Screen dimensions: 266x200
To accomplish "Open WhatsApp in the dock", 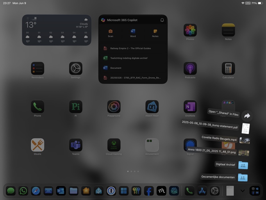I will click(x=23, y=191).
